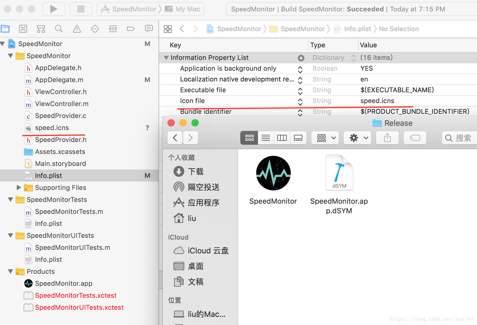Open the Find navigator magnifier tab
The image size is (477, 325).
coord(59,29)
